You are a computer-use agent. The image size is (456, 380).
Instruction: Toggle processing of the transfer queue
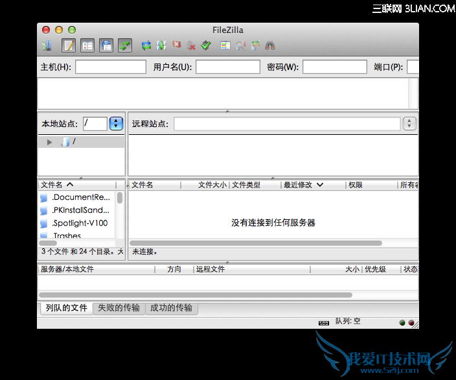(161, 45)
